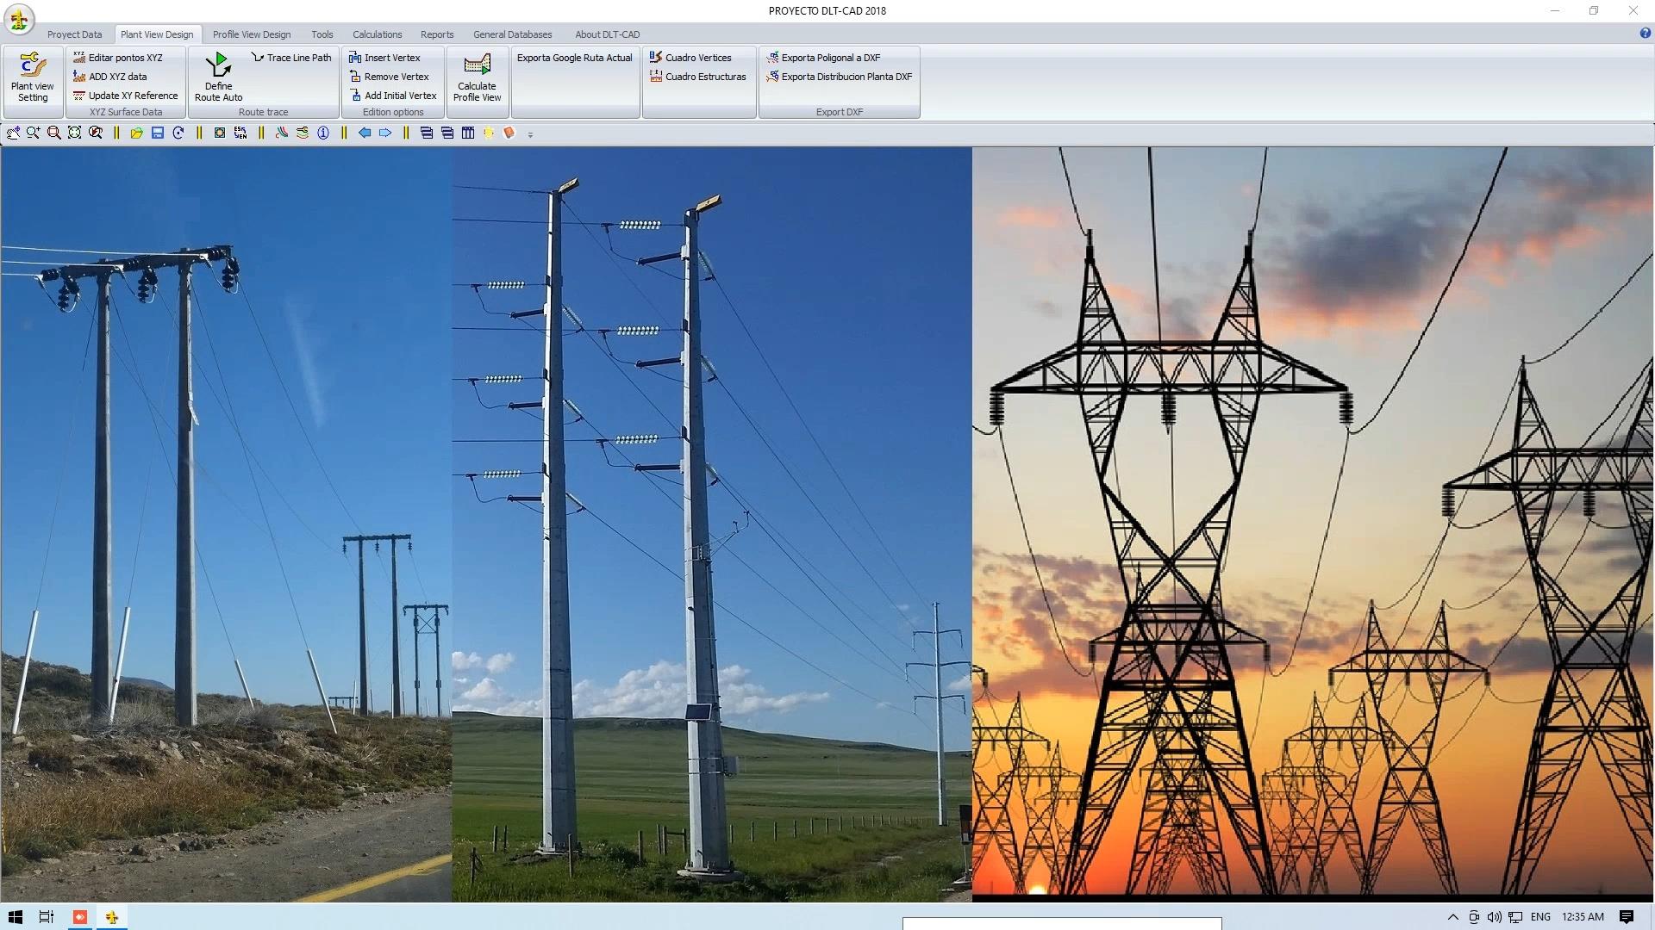Click Define Route Auto button
Image resolution: width=1655 pixels, height=930 pixels.
[x=218, y=77]
